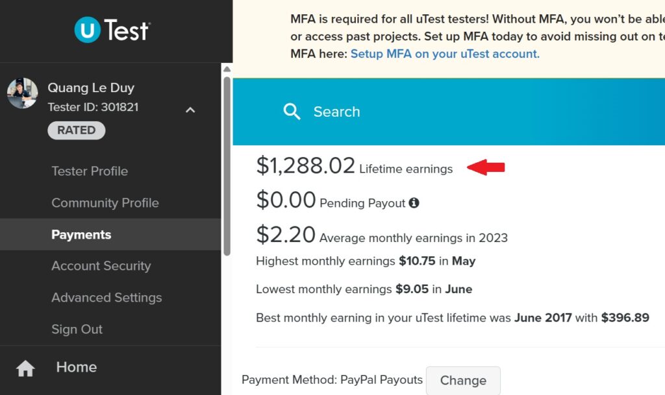Screen dimensions: 665x395
Task: Sign Out of the uTest account
Action: [77, 329]
